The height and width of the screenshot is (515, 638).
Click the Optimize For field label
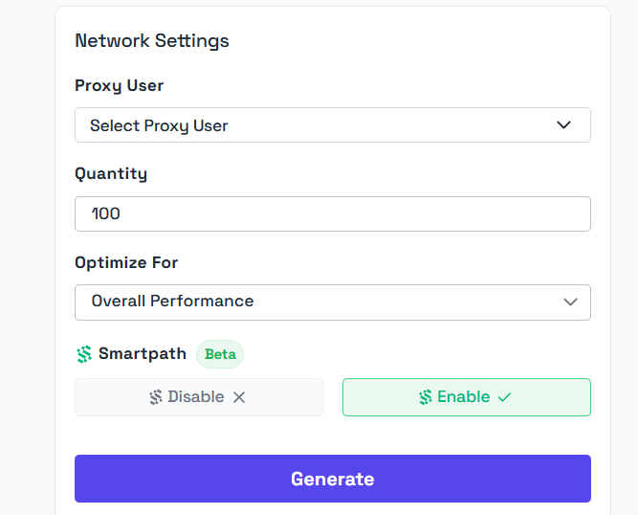126,262
